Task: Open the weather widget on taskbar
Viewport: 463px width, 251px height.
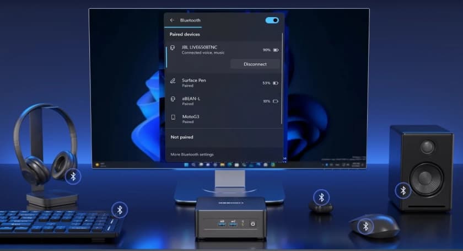Action: [x=100, y=165]
